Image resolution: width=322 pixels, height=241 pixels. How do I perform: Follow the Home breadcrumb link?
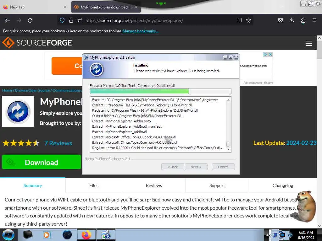[x=7, y=90]
